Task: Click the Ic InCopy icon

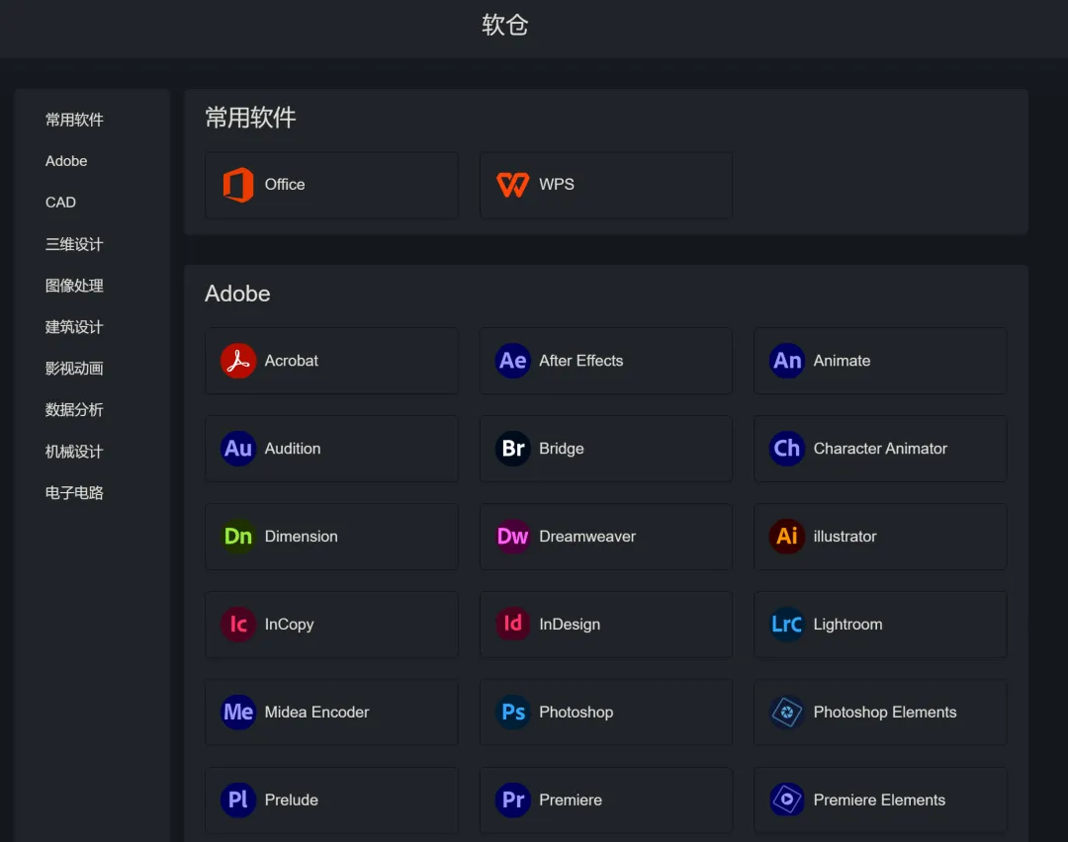Action: pos(238,625)
